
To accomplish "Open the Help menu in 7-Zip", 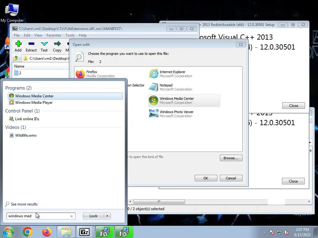I will pos(83,35).
